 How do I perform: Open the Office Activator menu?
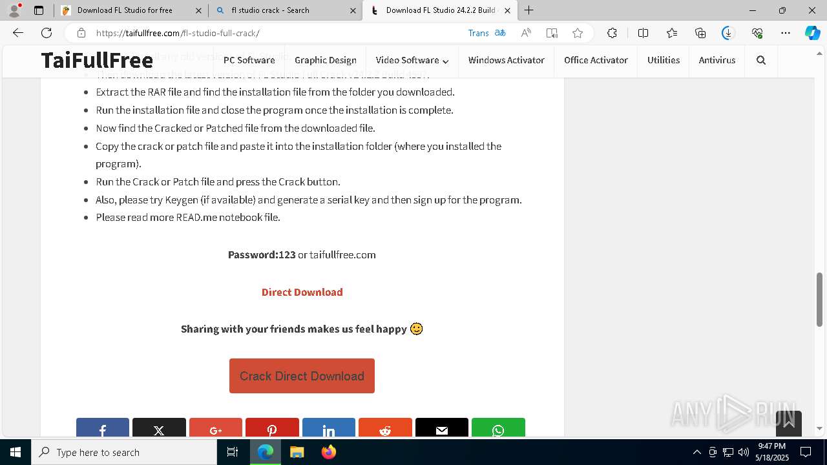pyautogui.click(x=596, y=60)
